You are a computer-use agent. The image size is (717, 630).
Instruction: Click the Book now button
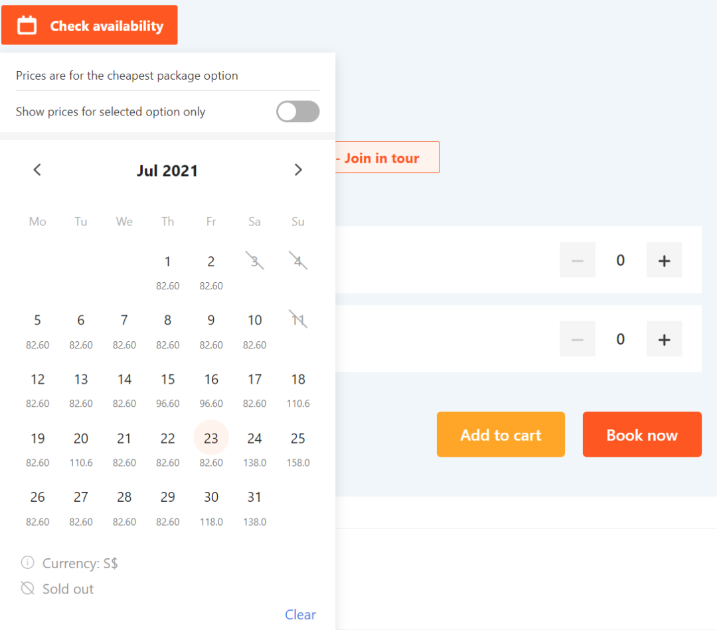pos(642,434)
